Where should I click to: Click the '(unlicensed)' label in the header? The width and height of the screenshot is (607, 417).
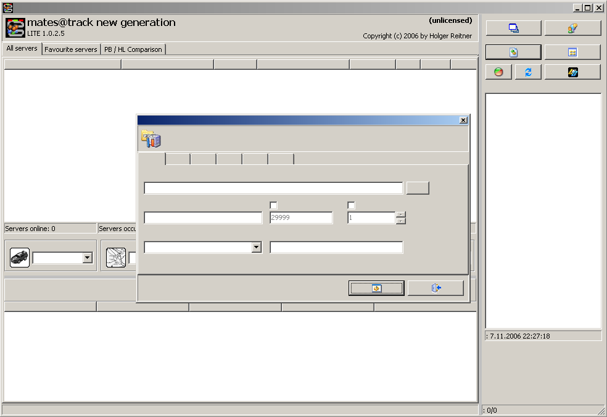pyautogui.click(x=450, y=20)
